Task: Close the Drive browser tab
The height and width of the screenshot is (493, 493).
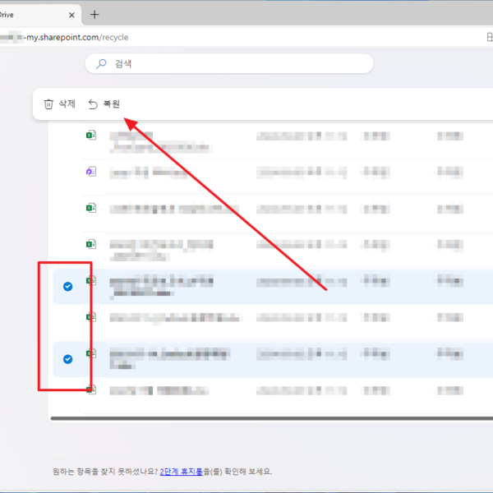Action: pos(71,14)
